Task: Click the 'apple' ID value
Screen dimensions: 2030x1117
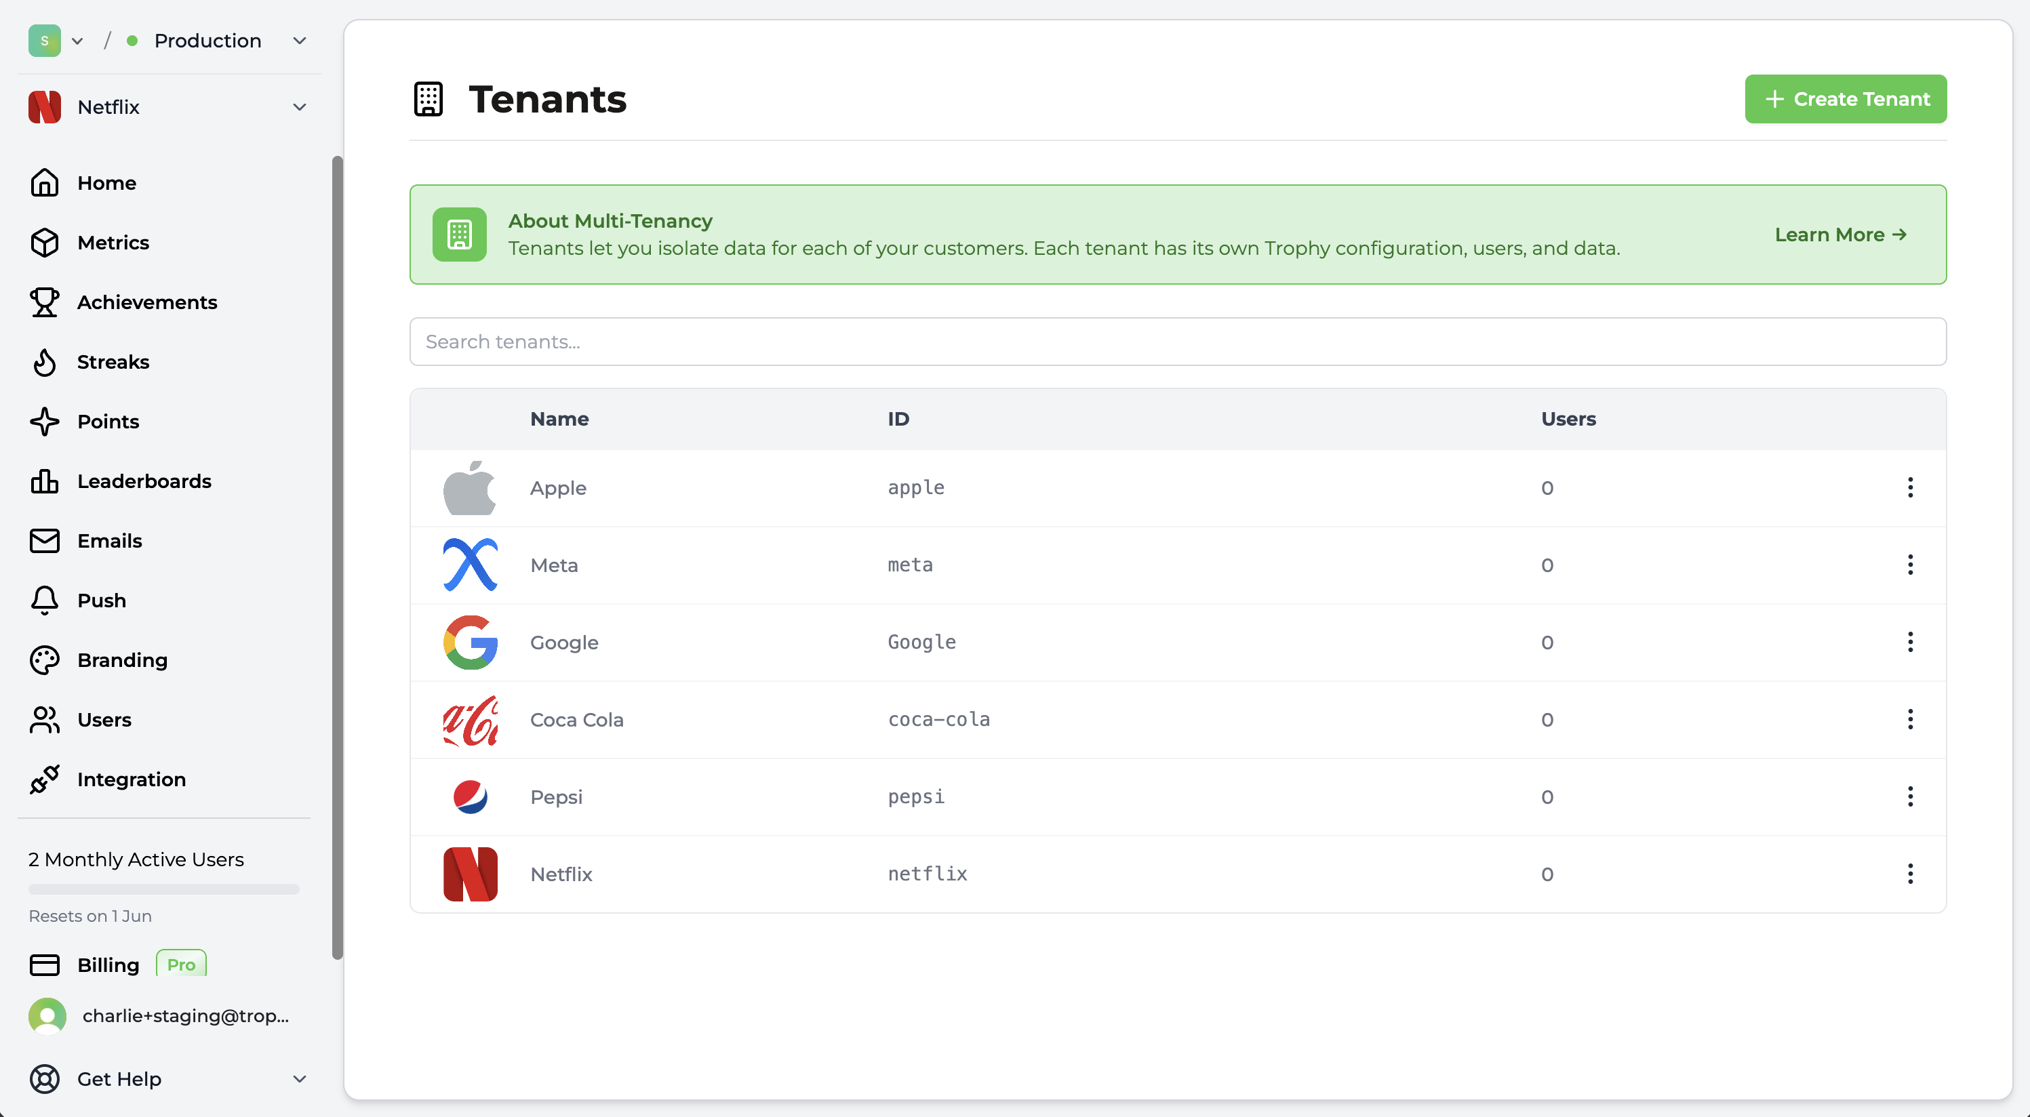Action: [917, 489]
